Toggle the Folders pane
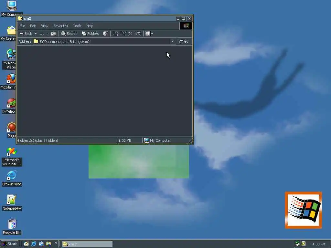The height and width of the screenshot is (248, 331). [x=91, y=34]
